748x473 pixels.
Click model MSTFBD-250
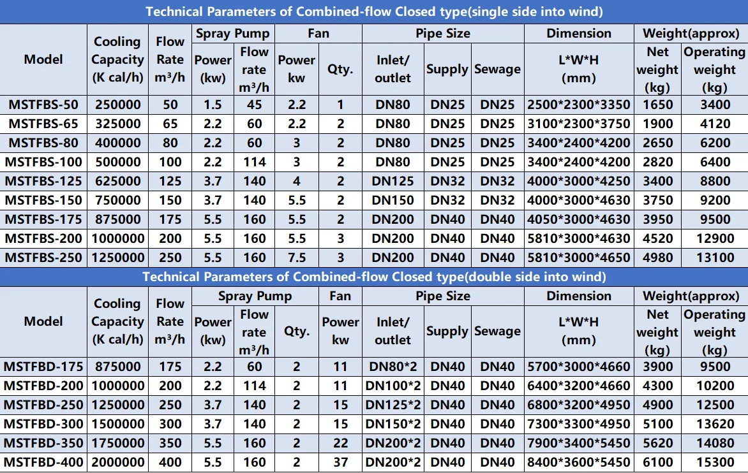point(43,405)
